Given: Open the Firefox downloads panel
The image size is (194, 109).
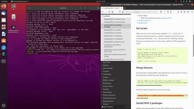Looking at the screenshot, I should tap(178, 12).
